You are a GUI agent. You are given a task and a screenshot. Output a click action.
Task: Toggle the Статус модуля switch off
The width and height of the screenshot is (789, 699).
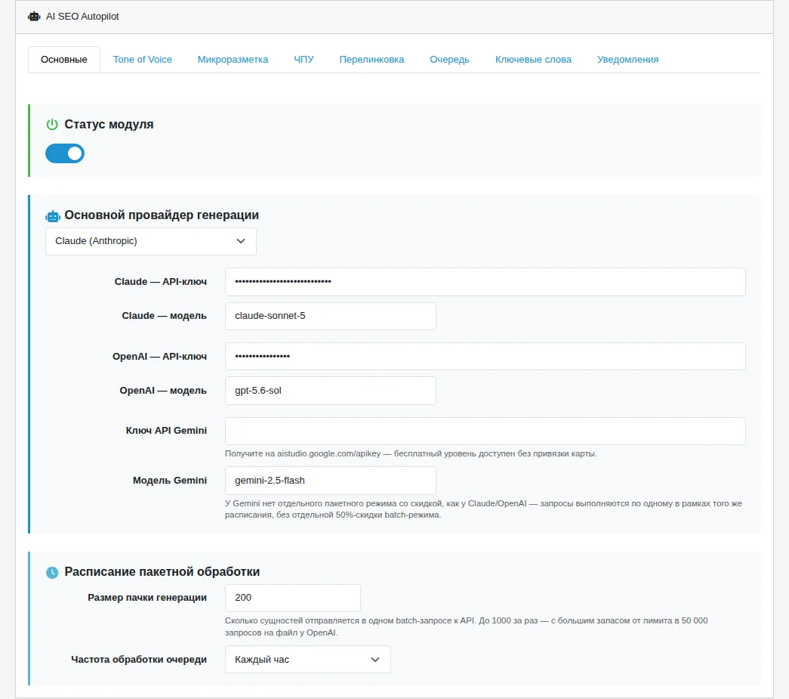65,153
